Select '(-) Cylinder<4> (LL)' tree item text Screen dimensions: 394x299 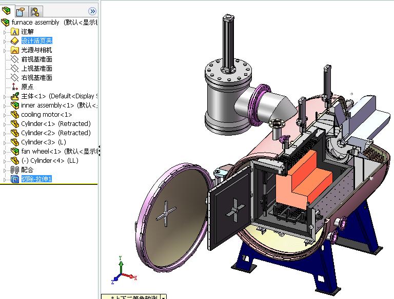coord(50,161)
